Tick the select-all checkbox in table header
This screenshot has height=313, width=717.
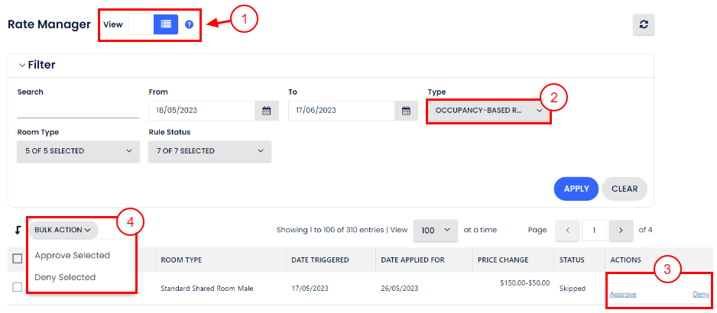point(18,260)
